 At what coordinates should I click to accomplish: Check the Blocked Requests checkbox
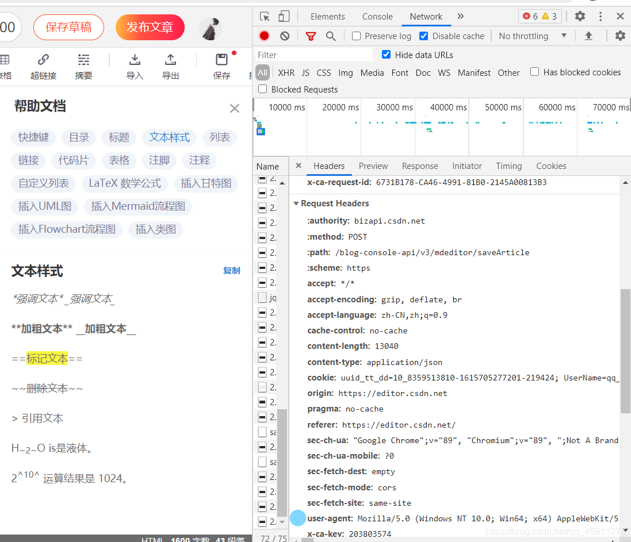click(262, 89)
